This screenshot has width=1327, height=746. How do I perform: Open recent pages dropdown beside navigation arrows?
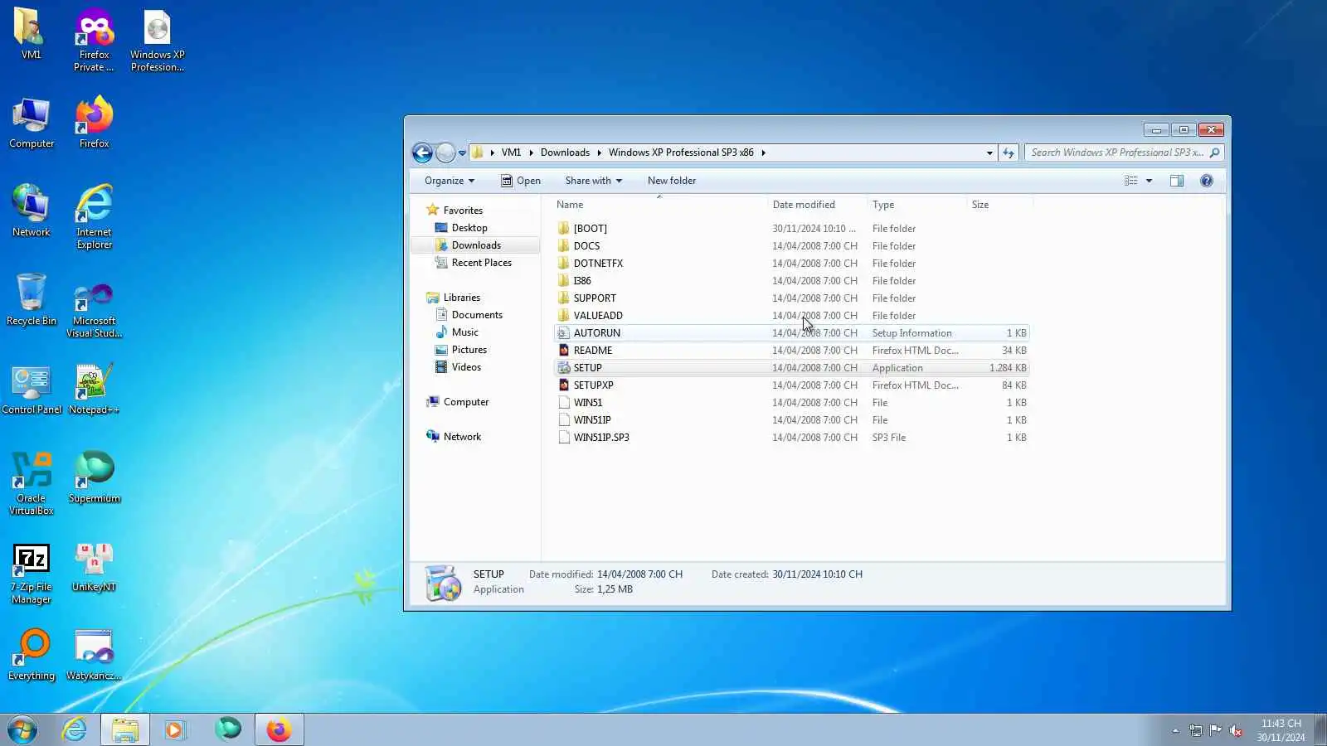462,153
